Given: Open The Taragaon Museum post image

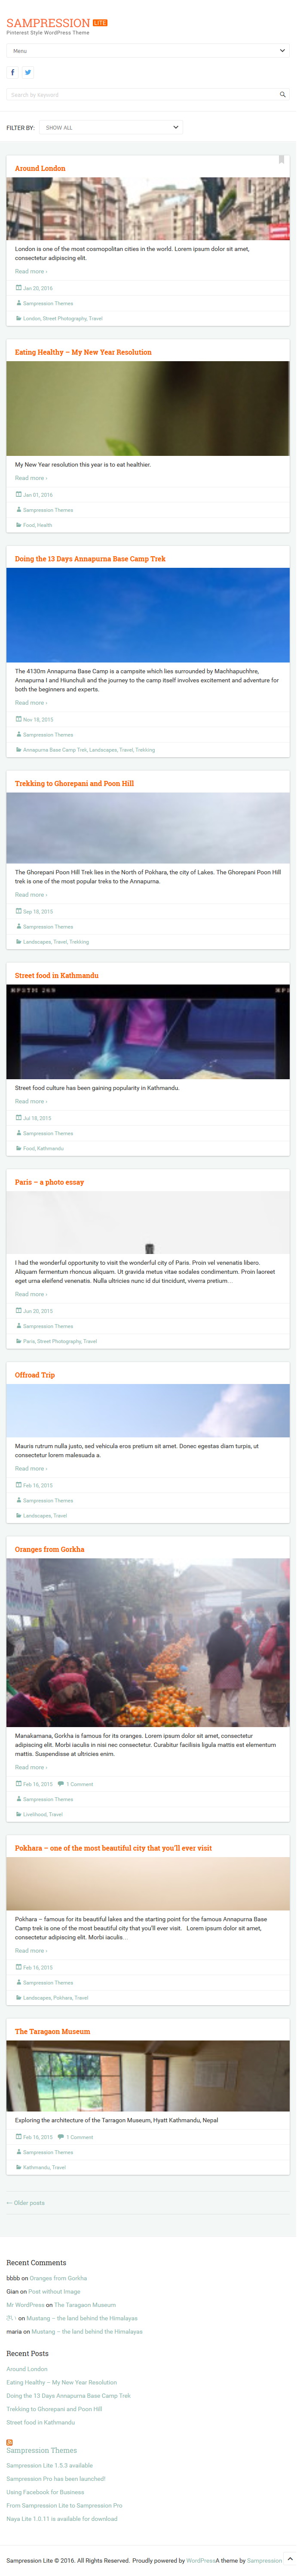Looking at the screenshot, I should point(148,2076).
